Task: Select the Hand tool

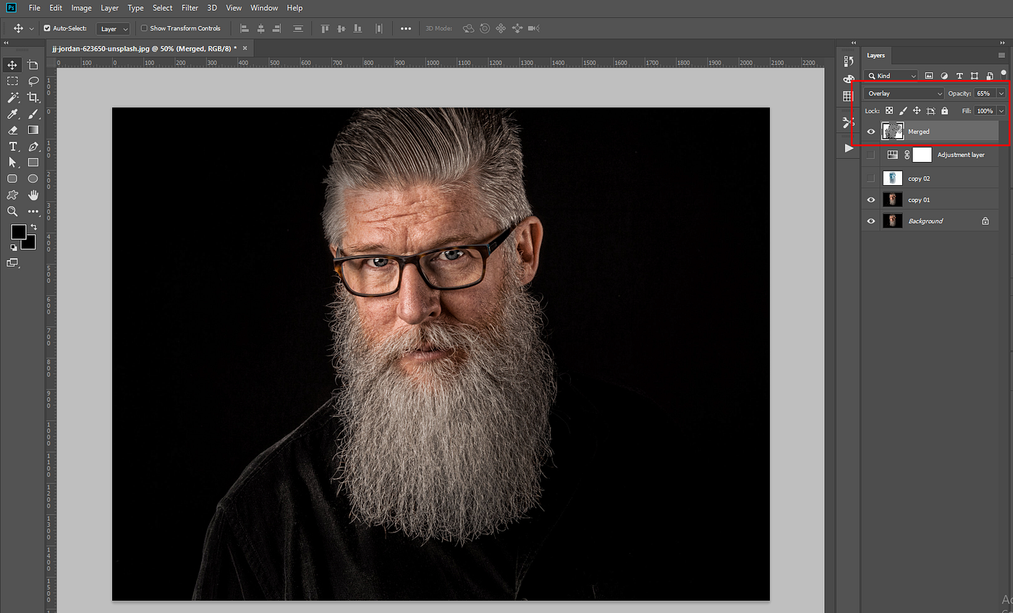Action: (33, 195)
